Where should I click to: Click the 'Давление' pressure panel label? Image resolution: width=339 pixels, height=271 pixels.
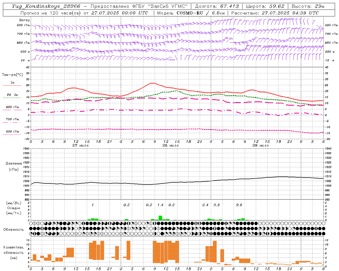tap(14, 164)
